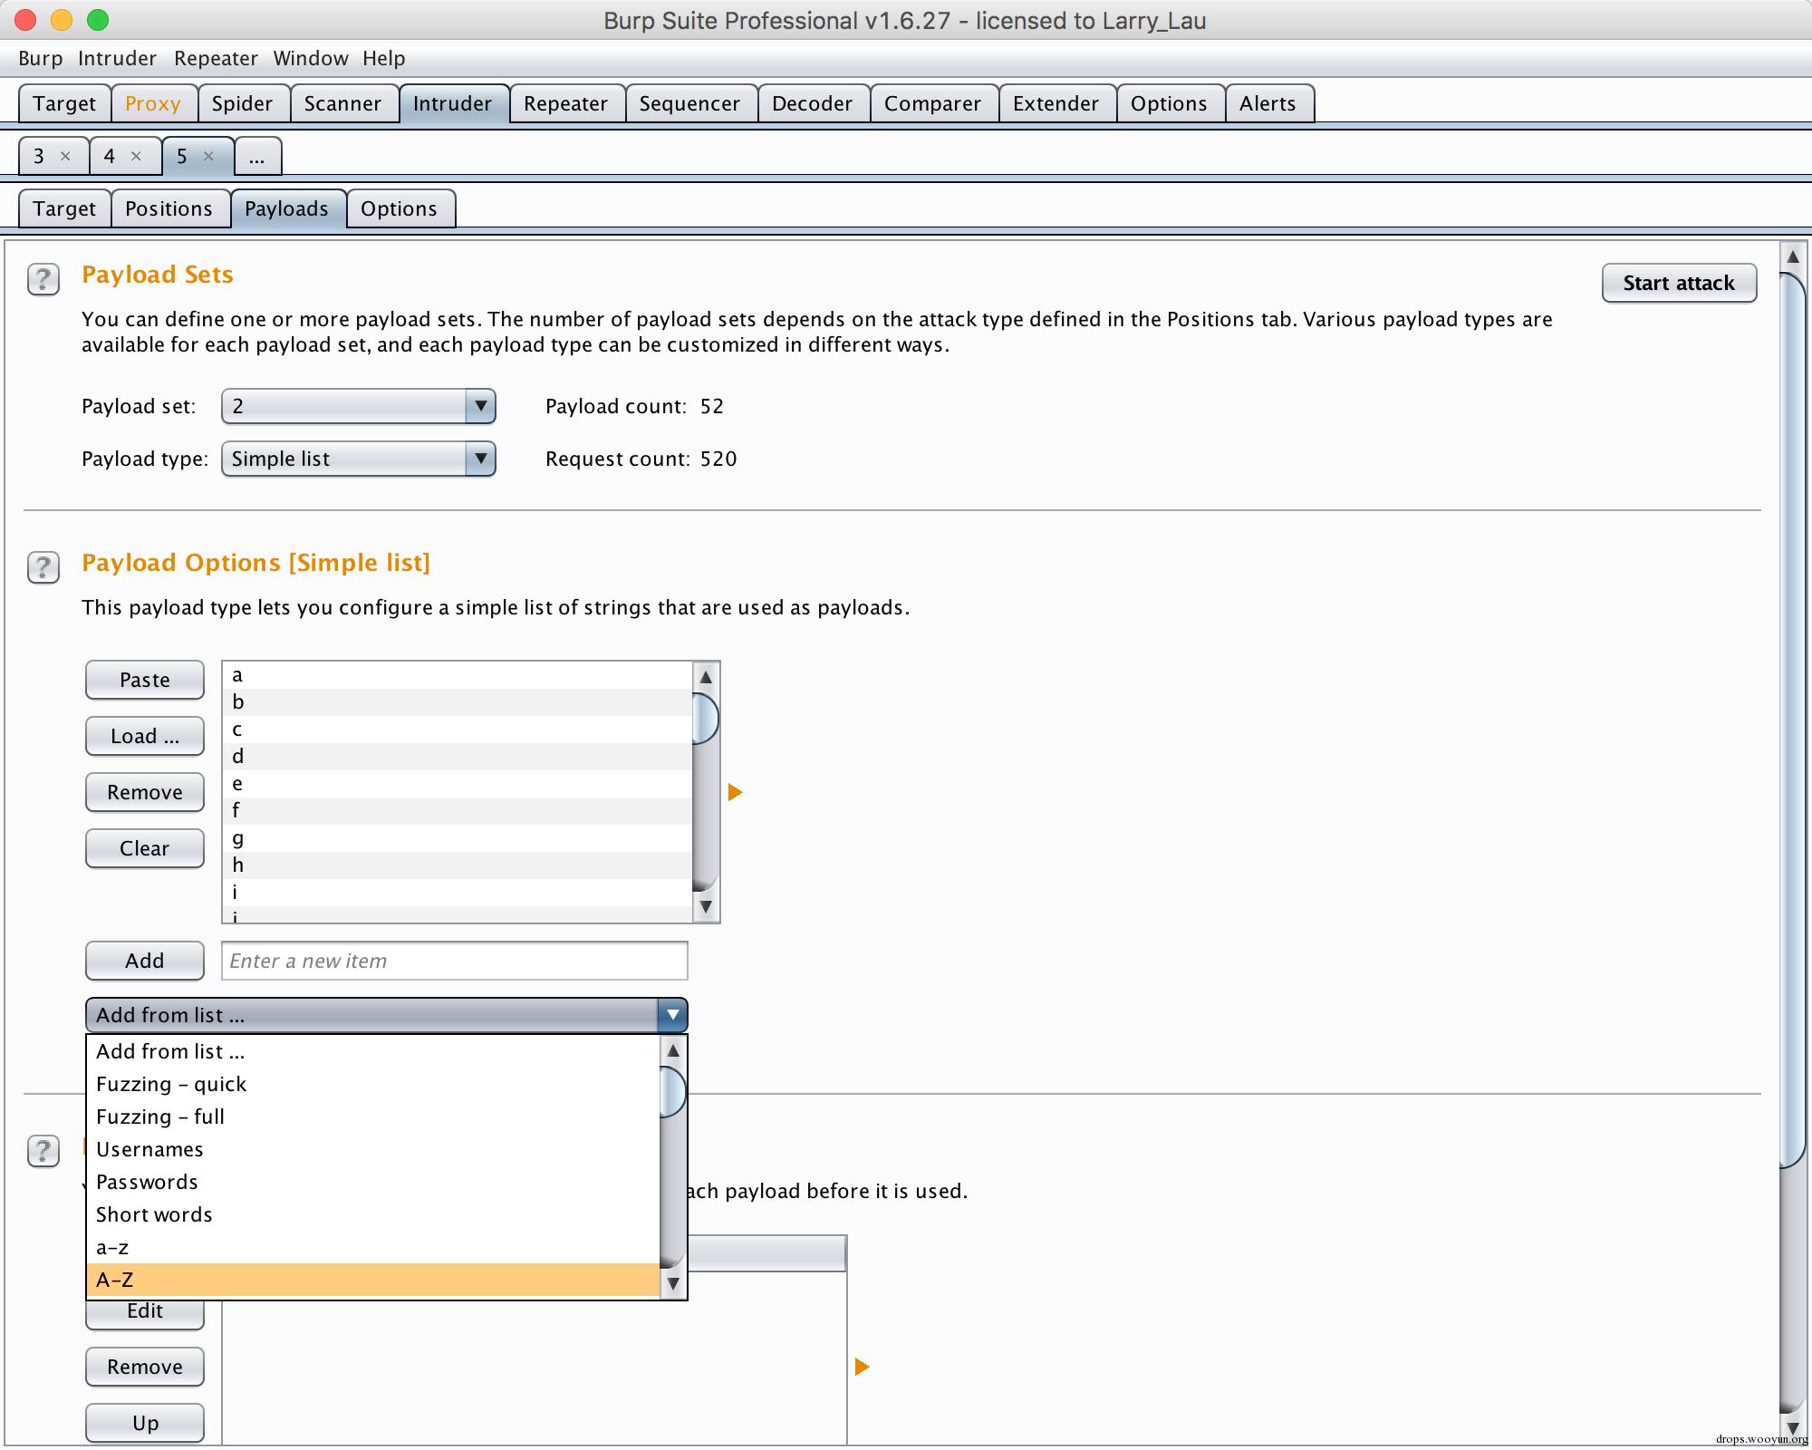This screenshot has height=1450, width=1812.
Task: Open the Repeater main tab
Action: coord(565,103)
